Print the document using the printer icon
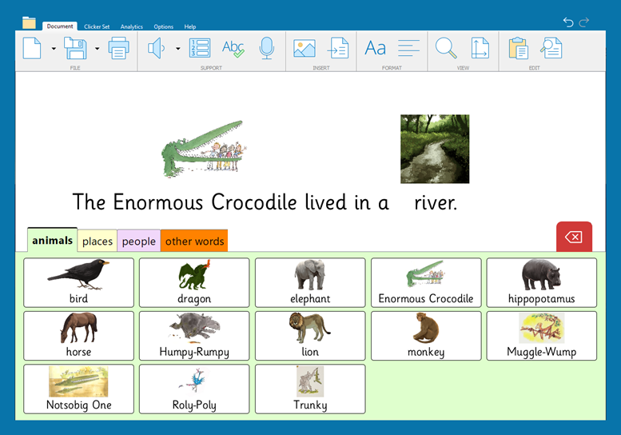This screenshot has width=621, height=435. tap(118, 49)
